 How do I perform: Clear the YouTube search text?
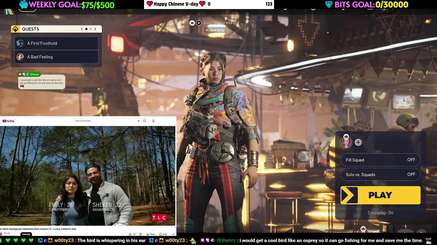138,121
